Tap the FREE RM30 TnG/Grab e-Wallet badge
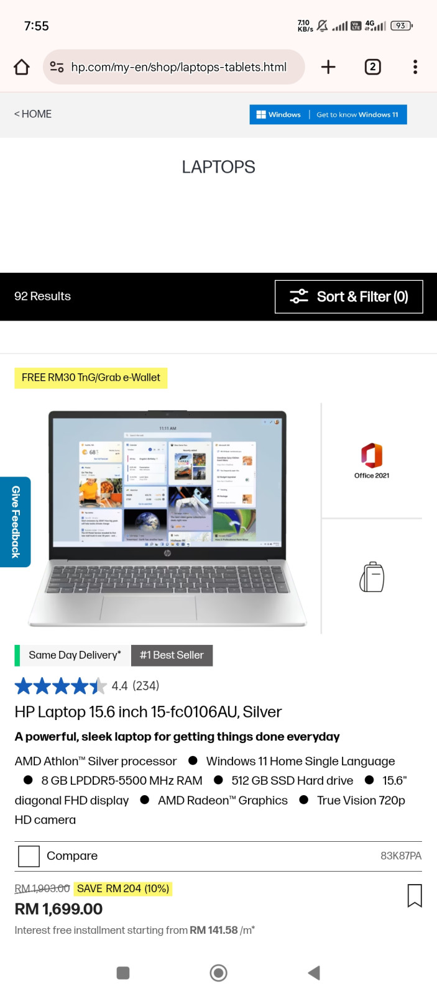437x994 pixels. point(91,378)
